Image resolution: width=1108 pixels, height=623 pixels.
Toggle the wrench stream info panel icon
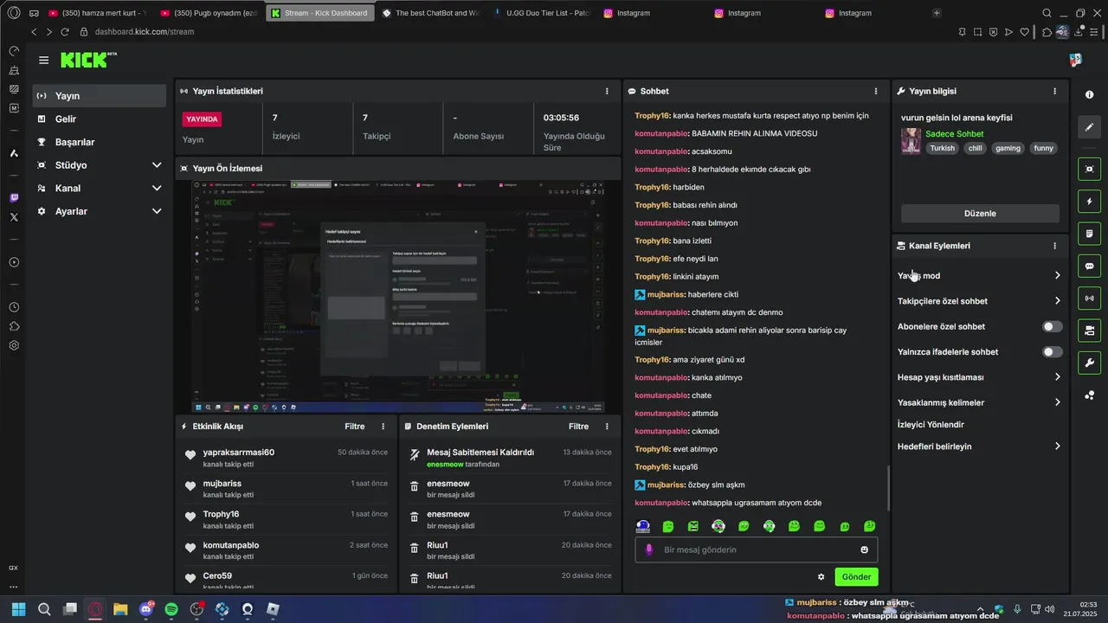(1089, 363)
